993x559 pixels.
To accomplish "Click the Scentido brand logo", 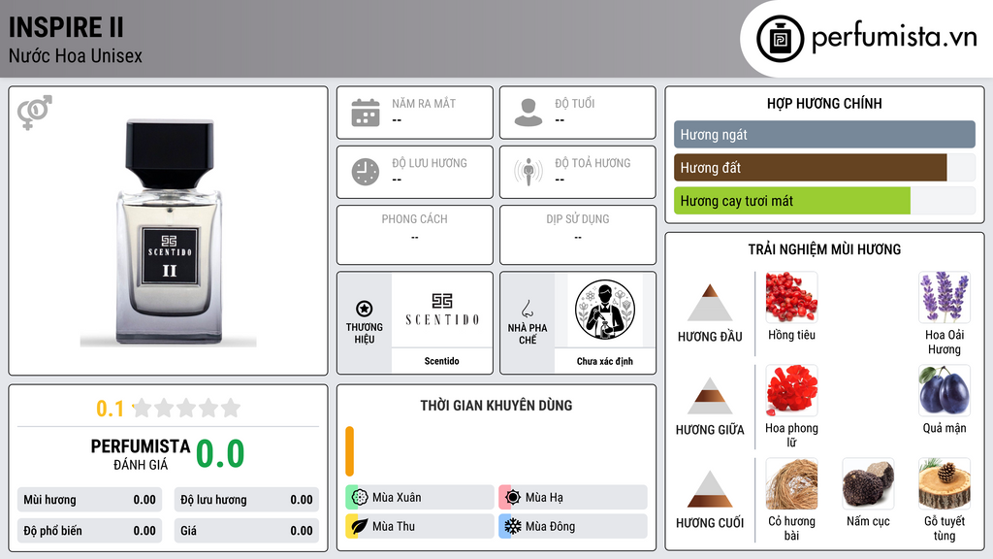I will (x=442, y=310).
